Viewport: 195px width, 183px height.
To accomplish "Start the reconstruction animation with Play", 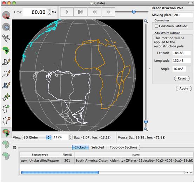I will click(67, 12).
